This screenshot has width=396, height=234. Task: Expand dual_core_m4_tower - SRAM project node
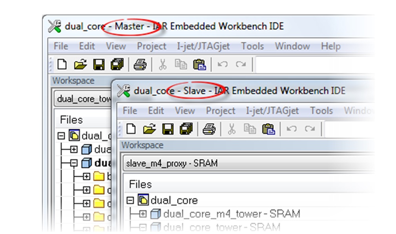coord(143,214)
